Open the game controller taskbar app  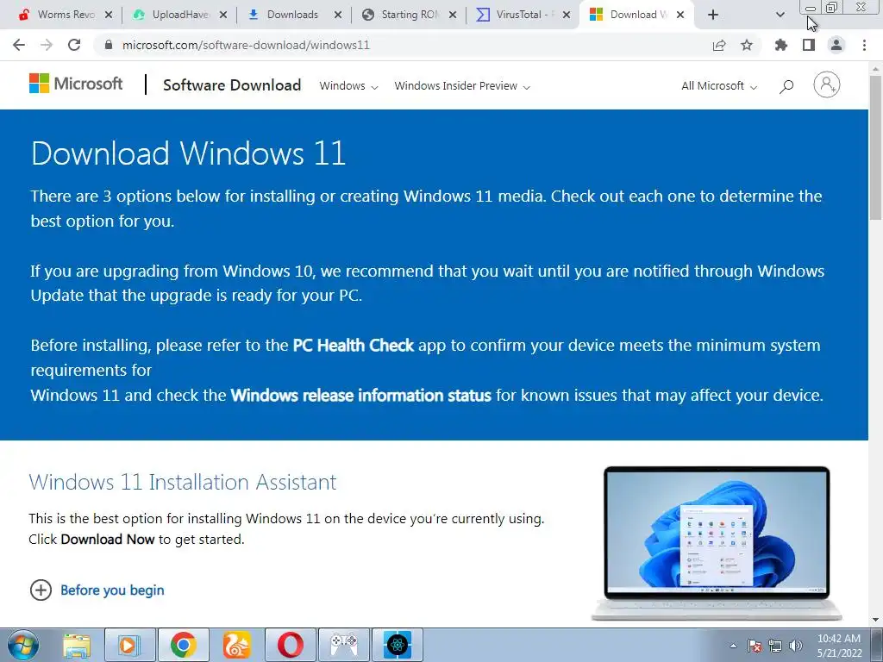click(343, 645)
